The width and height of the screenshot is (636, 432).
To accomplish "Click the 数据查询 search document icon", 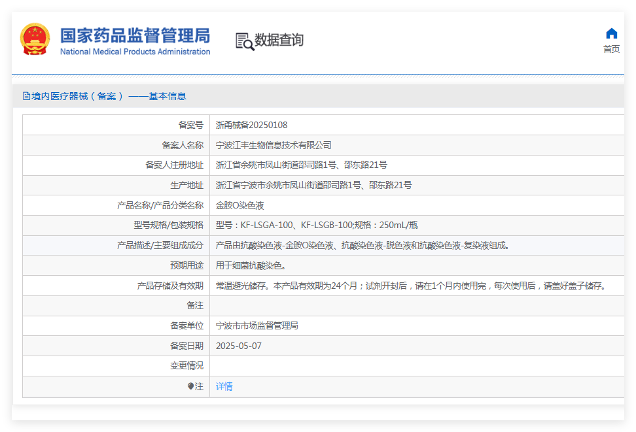I will [245, 41].
